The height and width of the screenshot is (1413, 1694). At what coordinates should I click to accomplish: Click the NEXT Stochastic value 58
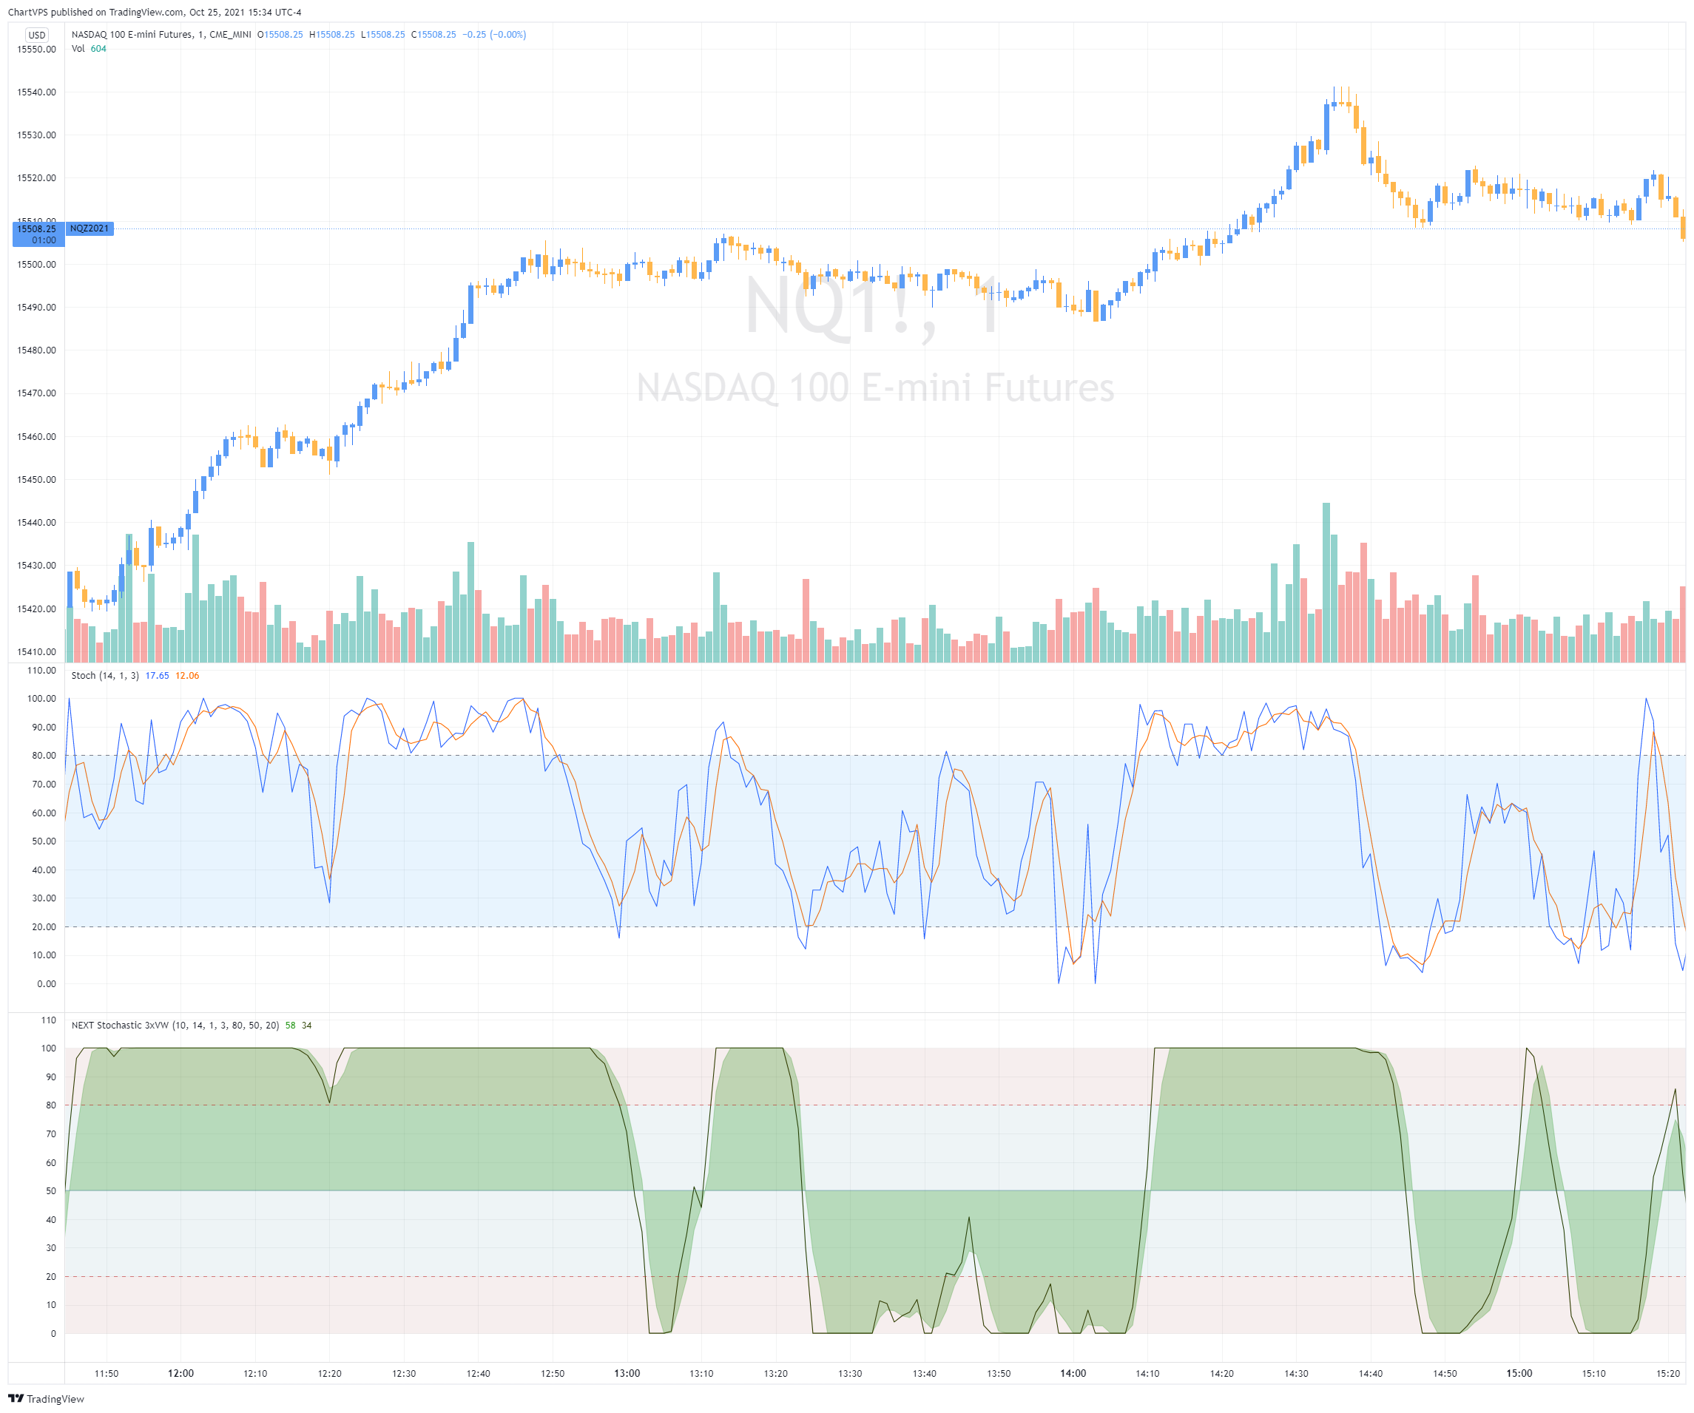[291, 1025]
